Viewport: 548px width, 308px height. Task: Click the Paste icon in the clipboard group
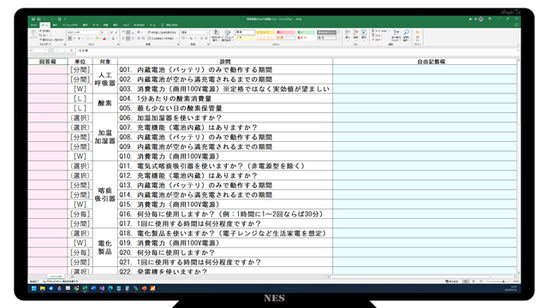[33, 35]
